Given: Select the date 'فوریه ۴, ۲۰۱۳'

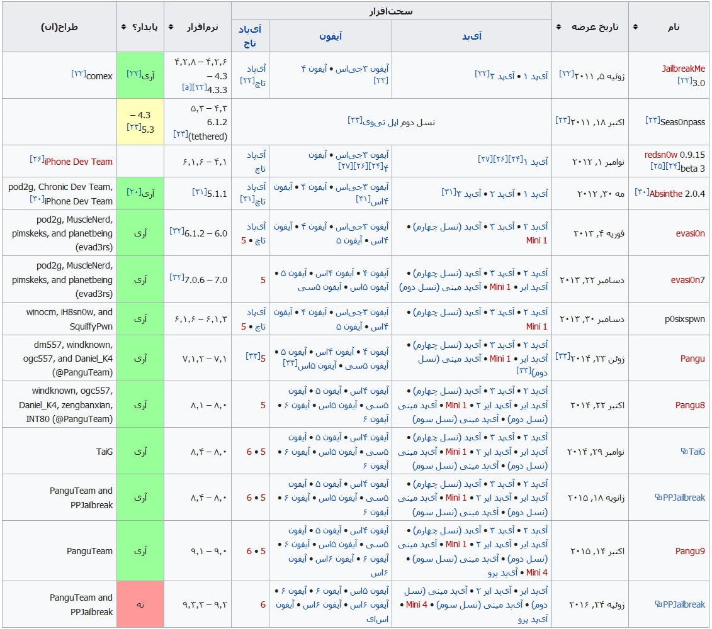Looking at the screenshot, I should point(599,233).
